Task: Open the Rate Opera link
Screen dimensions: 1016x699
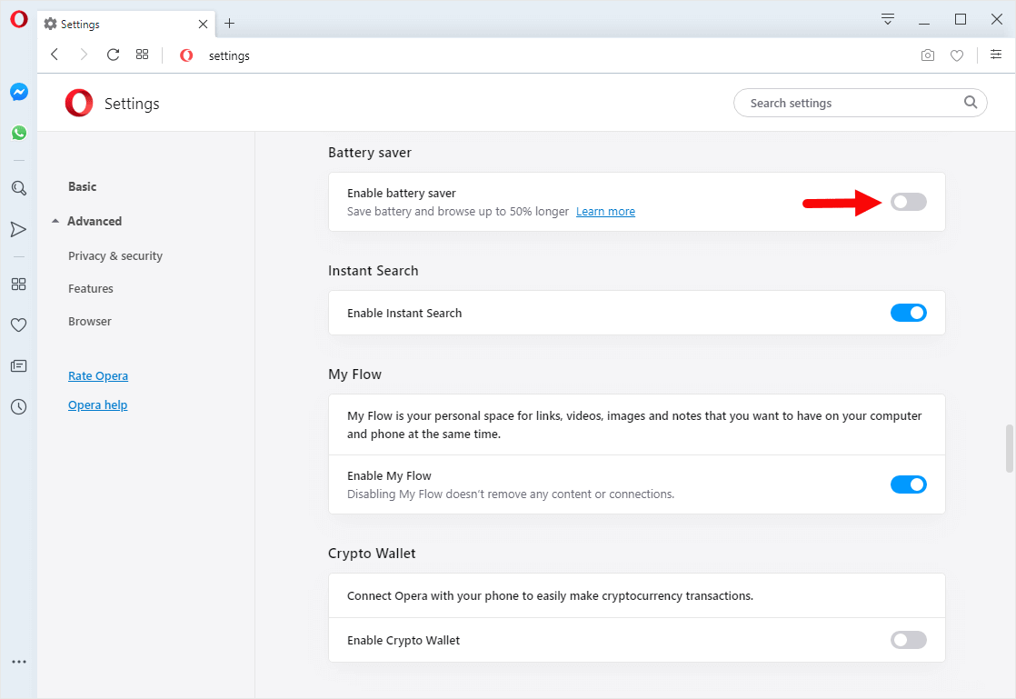Action: 98,375
